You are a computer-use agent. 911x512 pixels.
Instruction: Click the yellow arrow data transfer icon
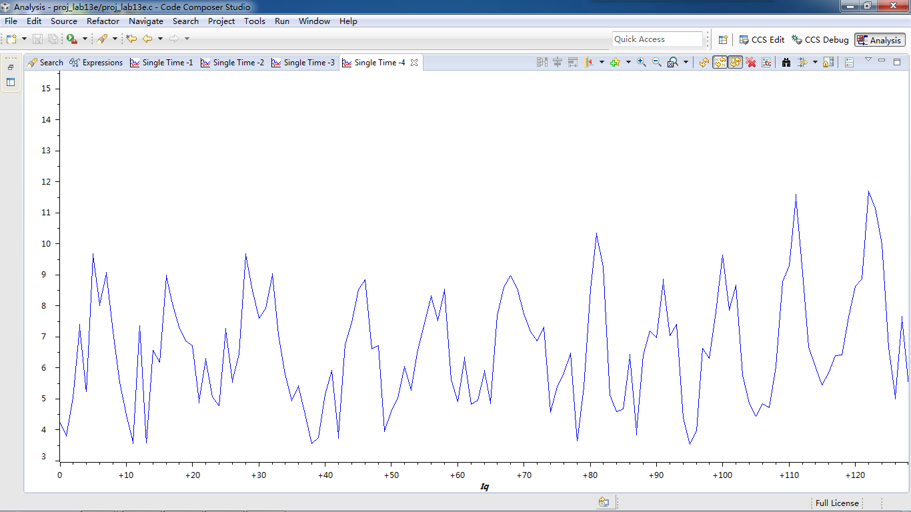802,62
